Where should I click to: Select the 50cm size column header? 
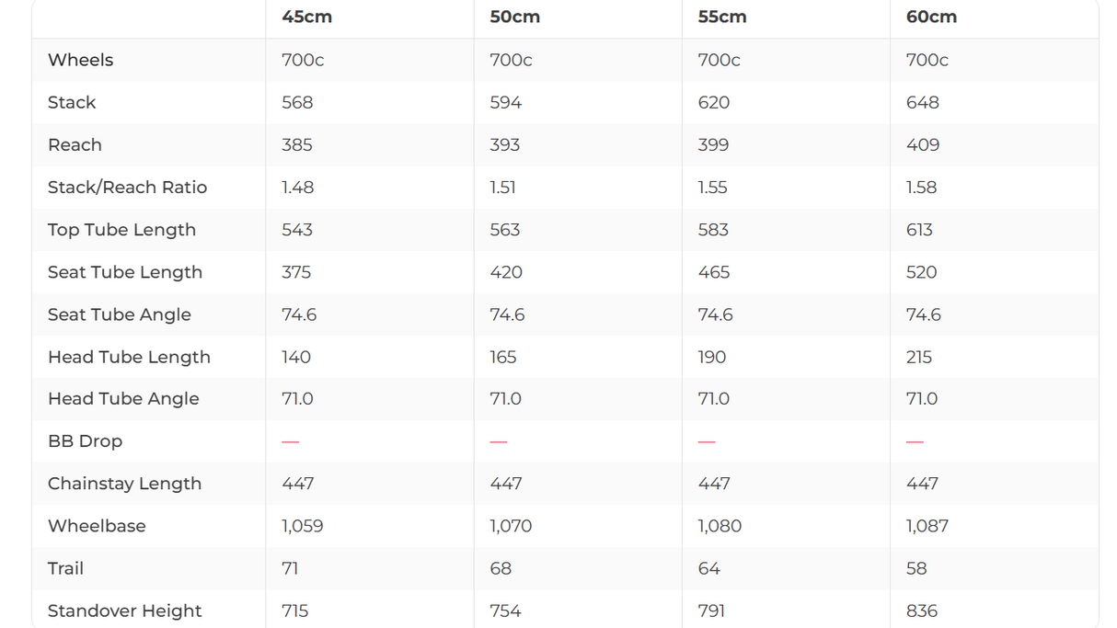coord(515,17)
